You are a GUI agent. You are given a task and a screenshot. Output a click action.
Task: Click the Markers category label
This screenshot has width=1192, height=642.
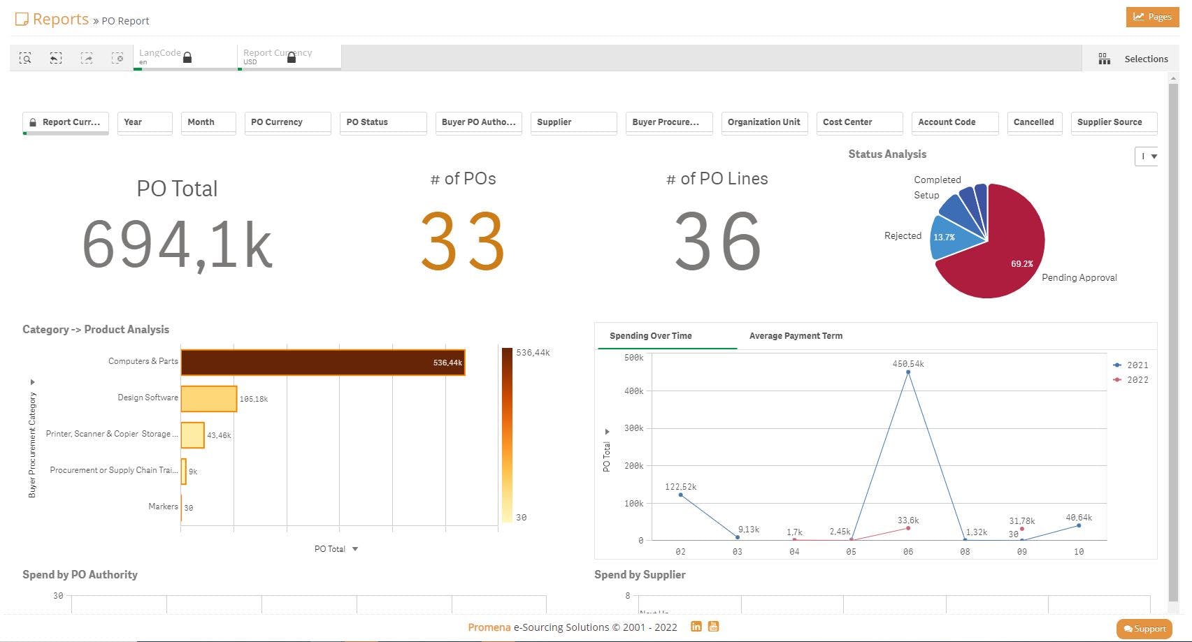163,506
